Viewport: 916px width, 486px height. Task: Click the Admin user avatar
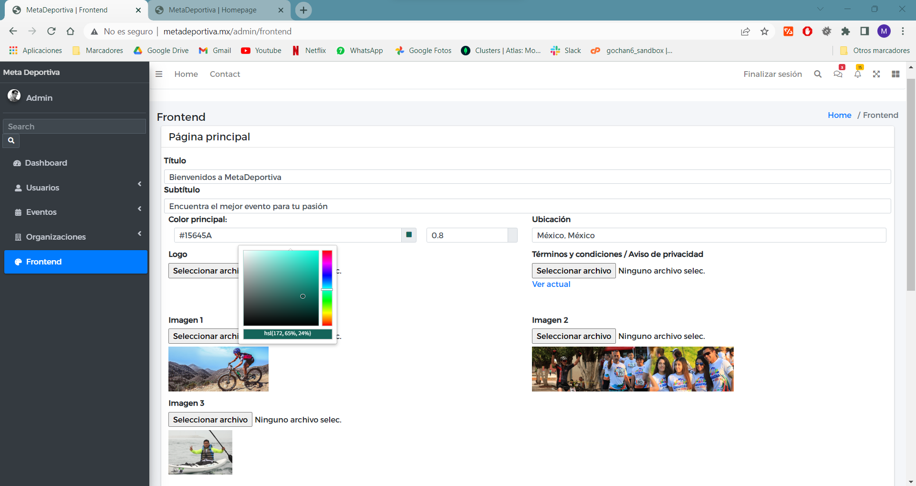coord(14,96)
